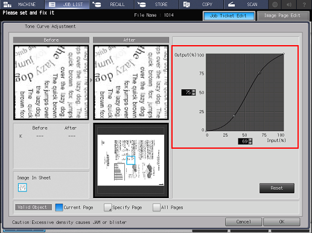Reset the tone curve

(x=277, y=188)
